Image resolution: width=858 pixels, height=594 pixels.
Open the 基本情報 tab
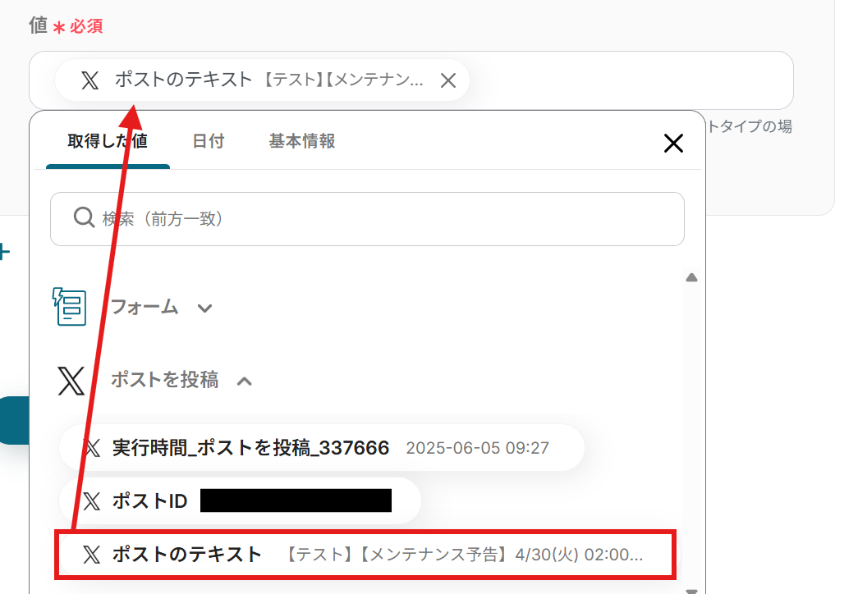click(x=302, y=141)
